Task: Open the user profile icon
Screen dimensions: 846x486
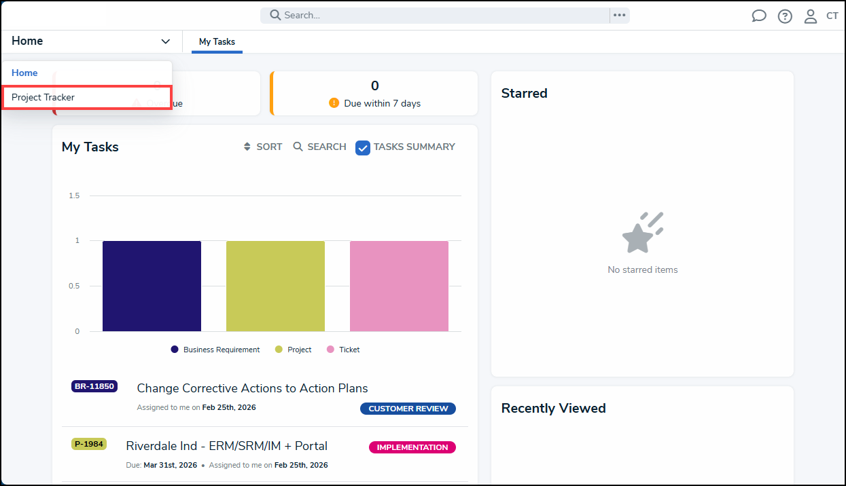Action: pyautogui.click(x=811, y=16)
